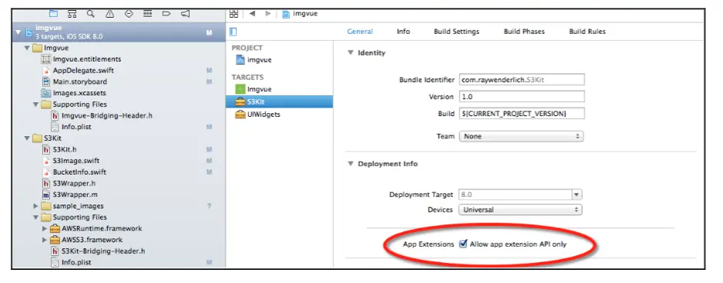Collapse the Deployment Info section
Viewport: 723px width, 283px height.
[x=351, y=164]
